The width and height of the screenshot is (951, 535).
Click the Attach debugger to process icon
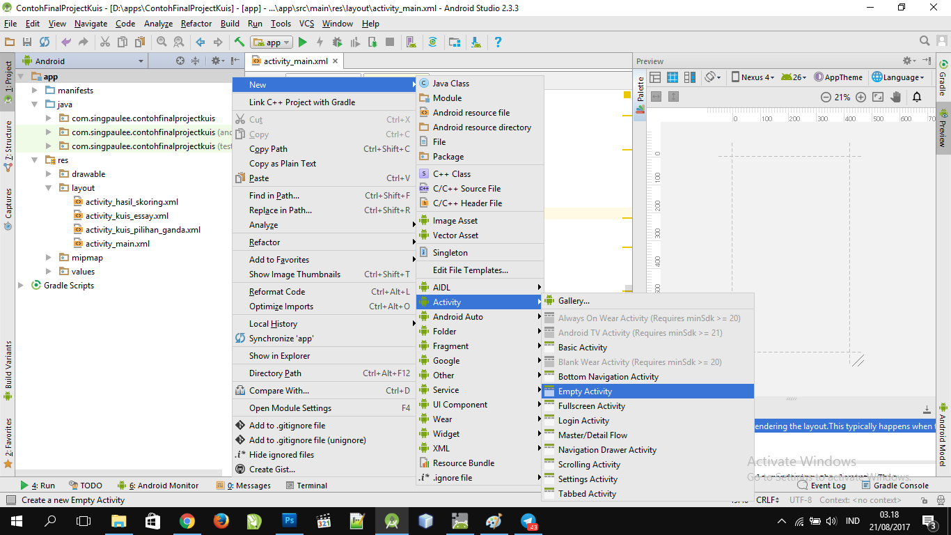[372, 42]
